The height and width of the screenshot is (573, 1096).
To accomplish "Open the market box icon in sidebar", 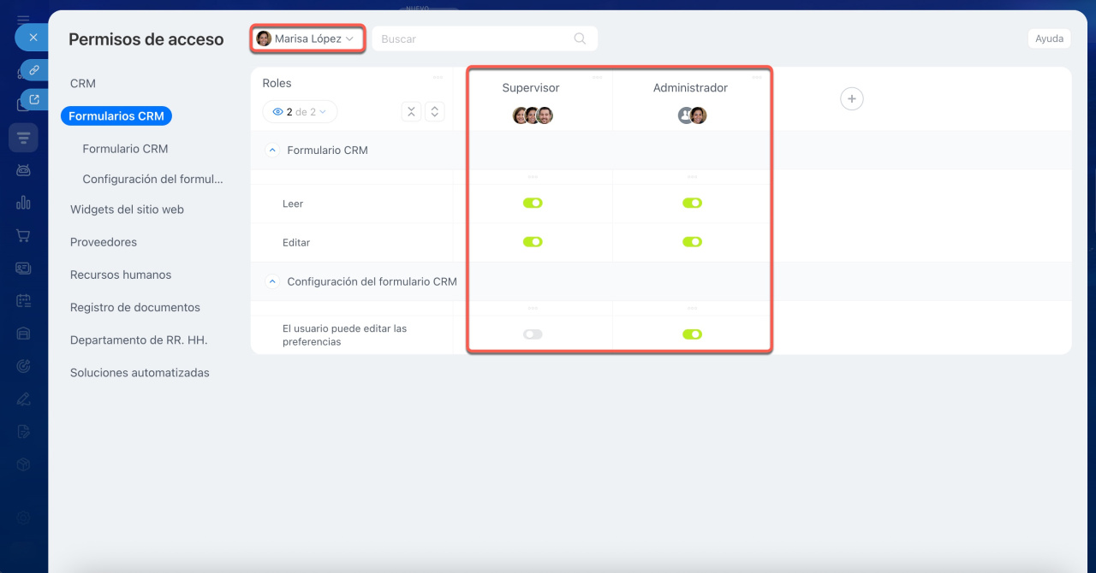I will tap(23, 464).
